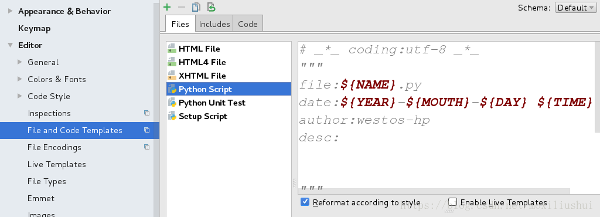
Task: Select the Python Script template
Action: pos(229,89)
